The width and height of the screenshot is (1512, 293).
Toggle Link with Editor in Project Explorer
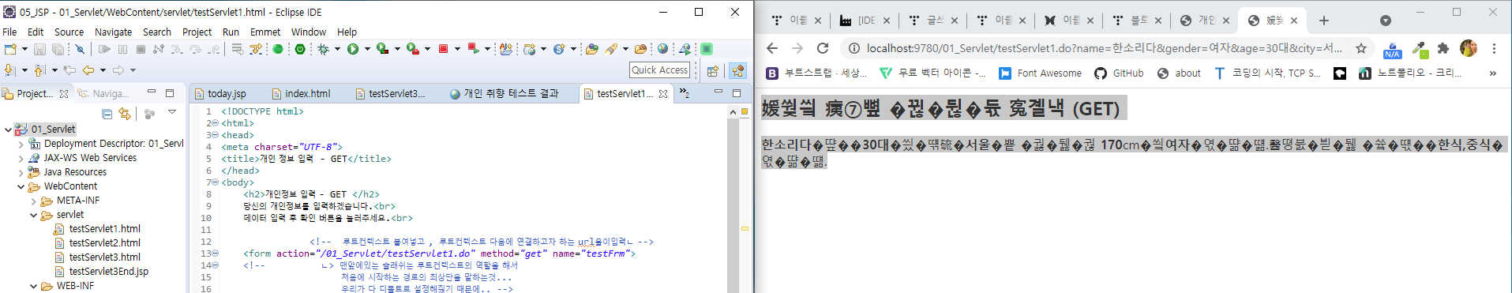(x=125, y=114)
